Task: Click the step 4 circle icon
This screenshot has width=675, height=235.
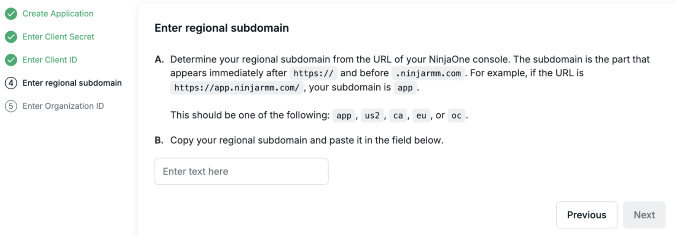Action: pos(11,83)
